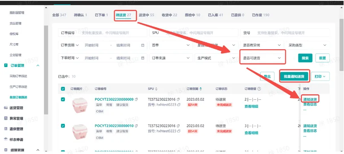Copy order number POCYT2302230000010 via its copy icon

click(x=136, y=126)
